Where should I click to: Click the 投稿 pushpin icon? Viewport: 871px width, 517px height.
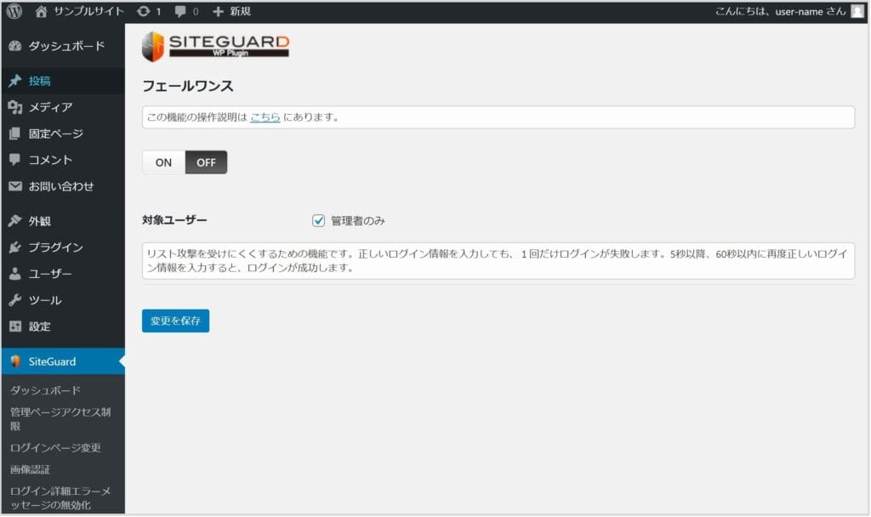tap(15, 81)
